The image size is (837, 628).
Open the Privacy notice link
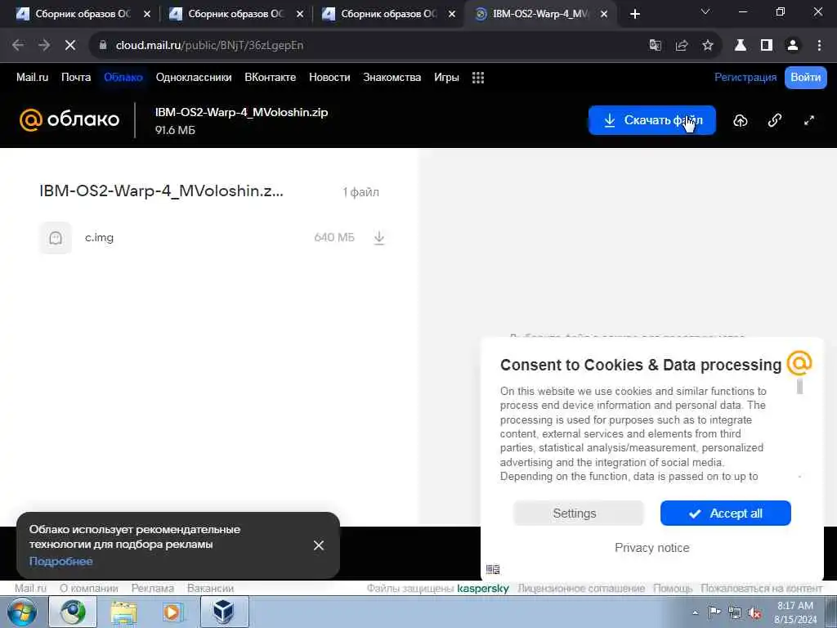(x=651, y=547)
